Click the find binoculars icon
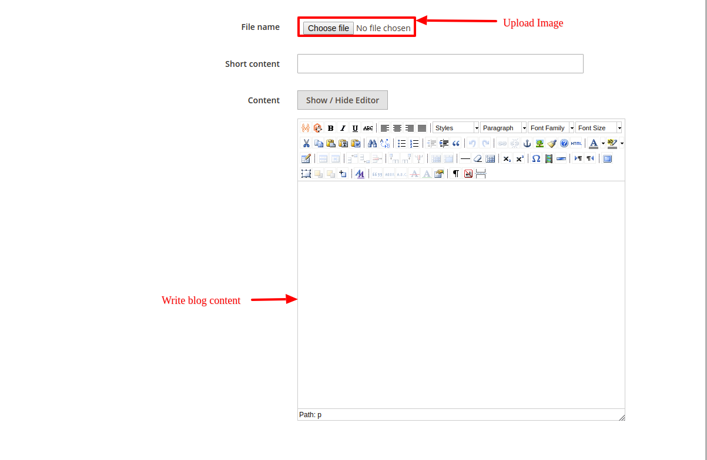 [372, 143]
